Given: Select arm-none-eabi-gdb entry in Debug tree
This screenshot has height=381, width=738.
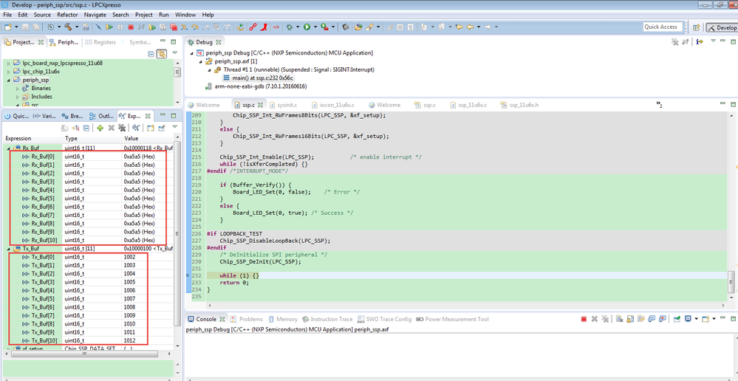Looking at the screenshot, I should coord(257,86).
